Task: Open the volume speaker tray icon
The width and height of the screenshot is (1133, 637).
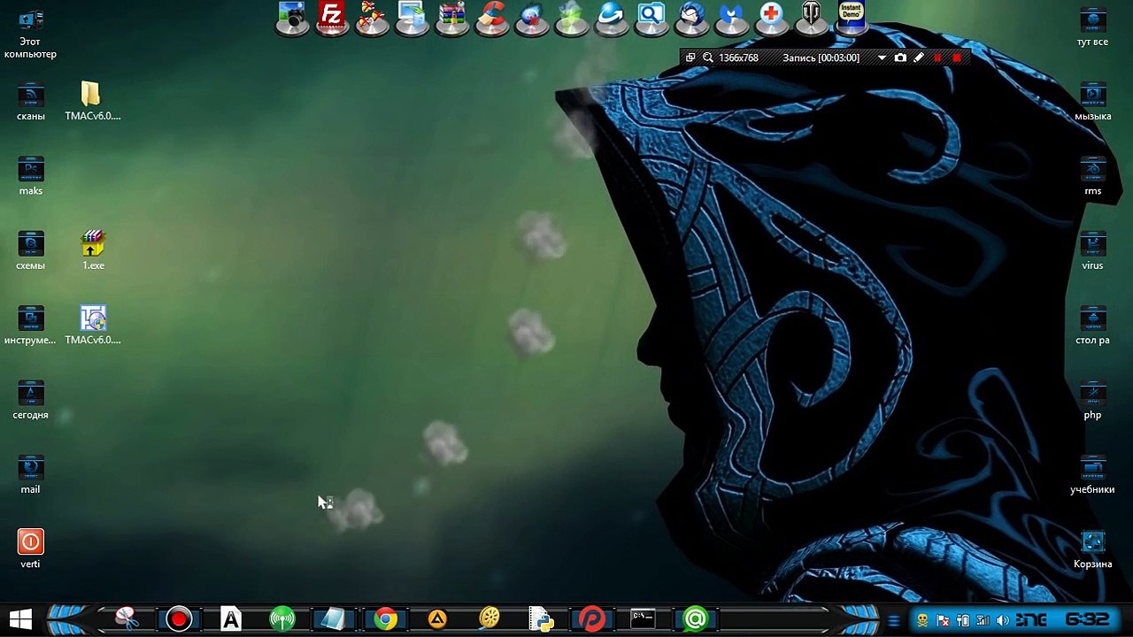Action: click(x=1002, y=620)
